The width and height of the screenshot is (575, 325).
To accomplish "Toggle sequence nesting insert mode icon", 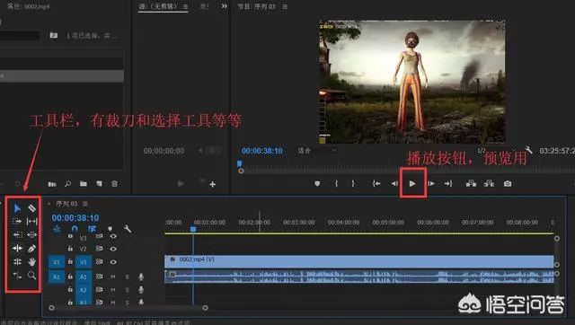I will [57, 229].
